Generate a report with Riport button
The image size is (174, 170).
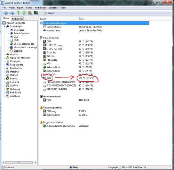coord(49,13)
